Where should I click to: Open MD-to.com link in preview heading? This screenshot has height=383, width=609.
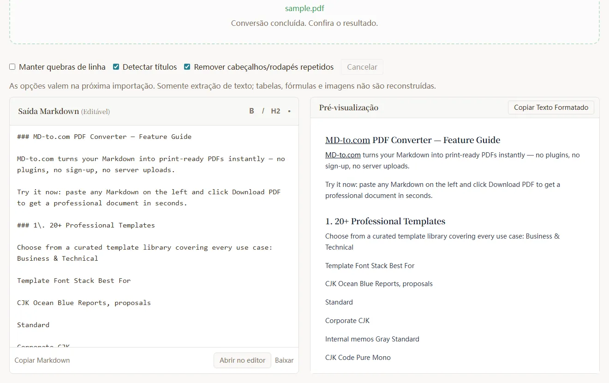pos(347,140)
